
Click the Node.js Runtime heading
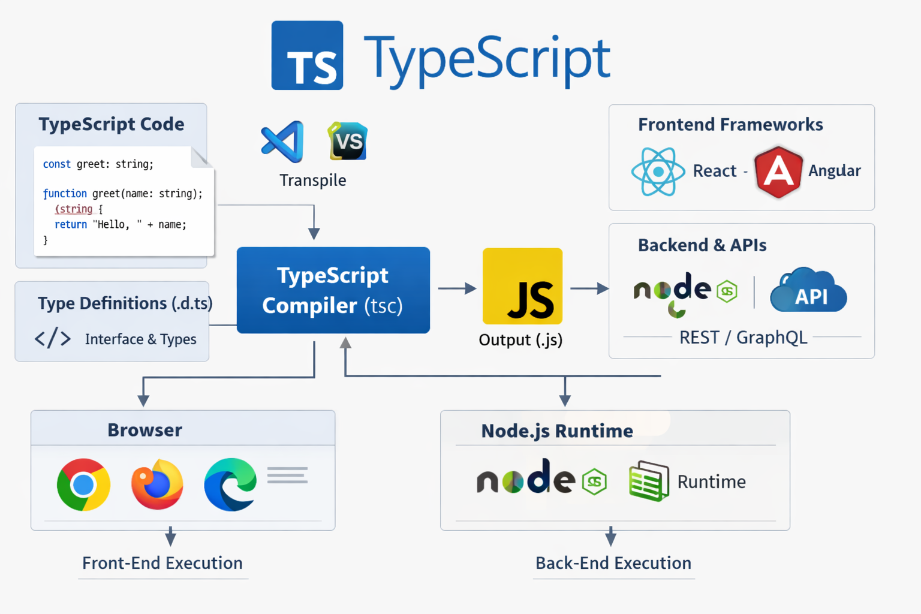(x=557, y=431)
